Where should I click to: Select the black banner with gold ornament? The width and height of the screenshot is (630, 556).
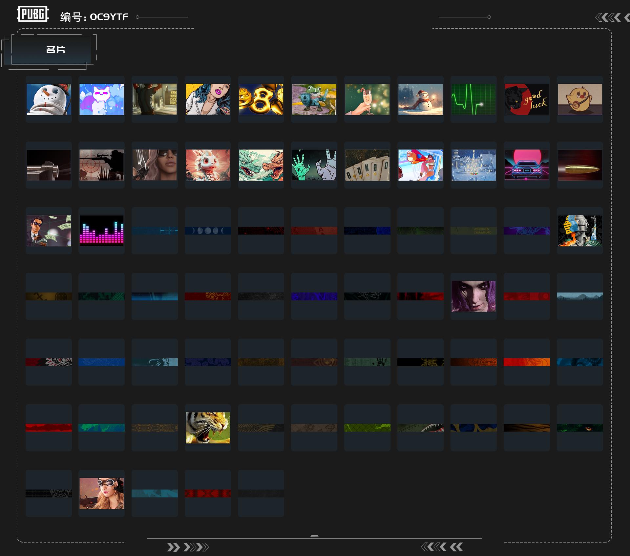[x=420, y=362]
